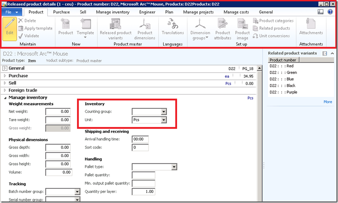
Task: Click the More link under variants
Action: (x=328, y=102)
